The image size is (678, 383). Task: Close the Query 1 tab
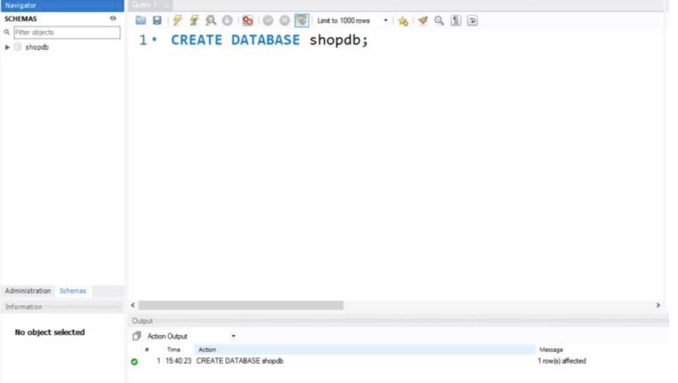tap(166, 5)
